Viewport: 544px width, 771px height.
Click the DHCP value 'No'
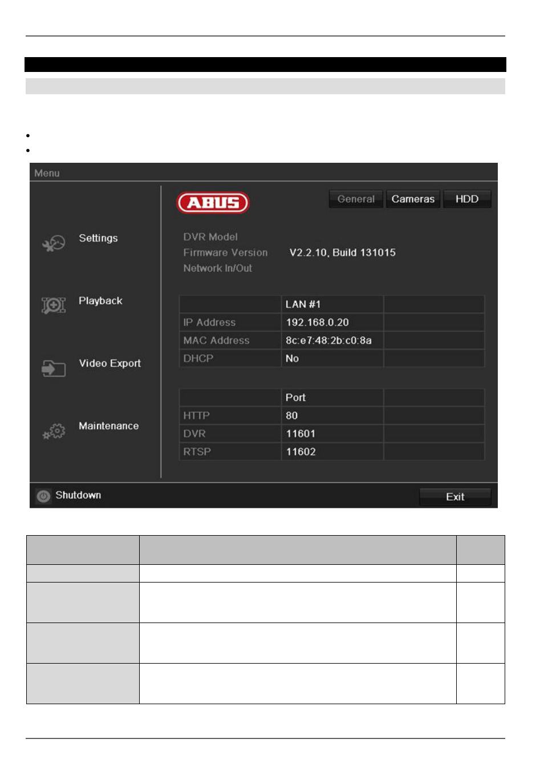[x=292, y=359]
